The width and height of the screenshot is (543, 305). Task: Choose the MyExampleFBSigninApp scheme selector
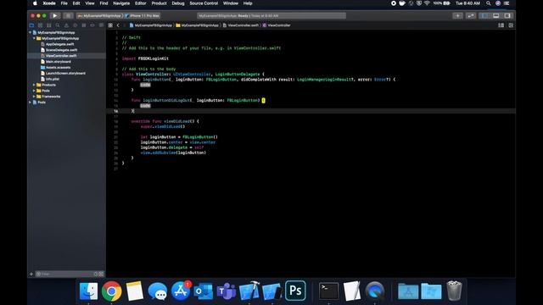pyautogui.click(x=100, y=15)
